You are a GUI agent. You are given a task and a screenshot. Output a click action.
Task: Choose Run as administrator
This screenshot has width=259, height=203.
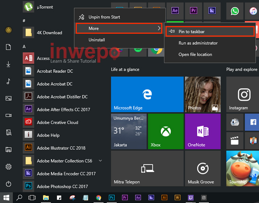pos(198,43)
